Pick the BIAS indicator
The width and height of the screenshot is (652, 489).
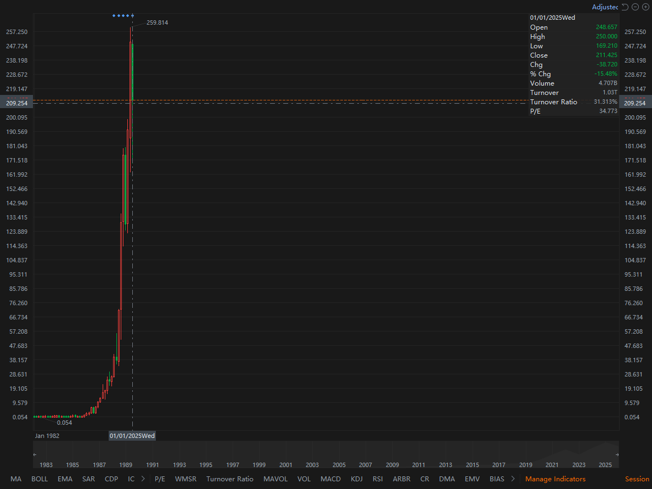click(497, 479)
